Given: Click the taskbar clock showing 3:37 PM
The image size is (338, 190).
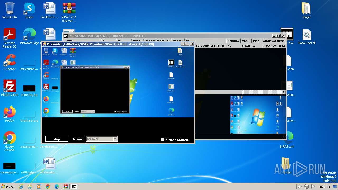Looking at the screenshot, I should tap(324, 187).
